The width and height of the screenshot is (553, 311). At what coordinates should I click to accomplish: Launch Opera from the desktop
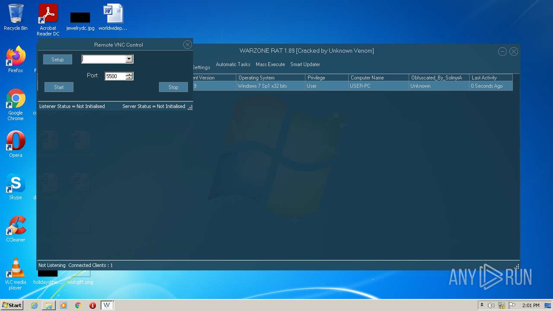[x=16, y=144]
